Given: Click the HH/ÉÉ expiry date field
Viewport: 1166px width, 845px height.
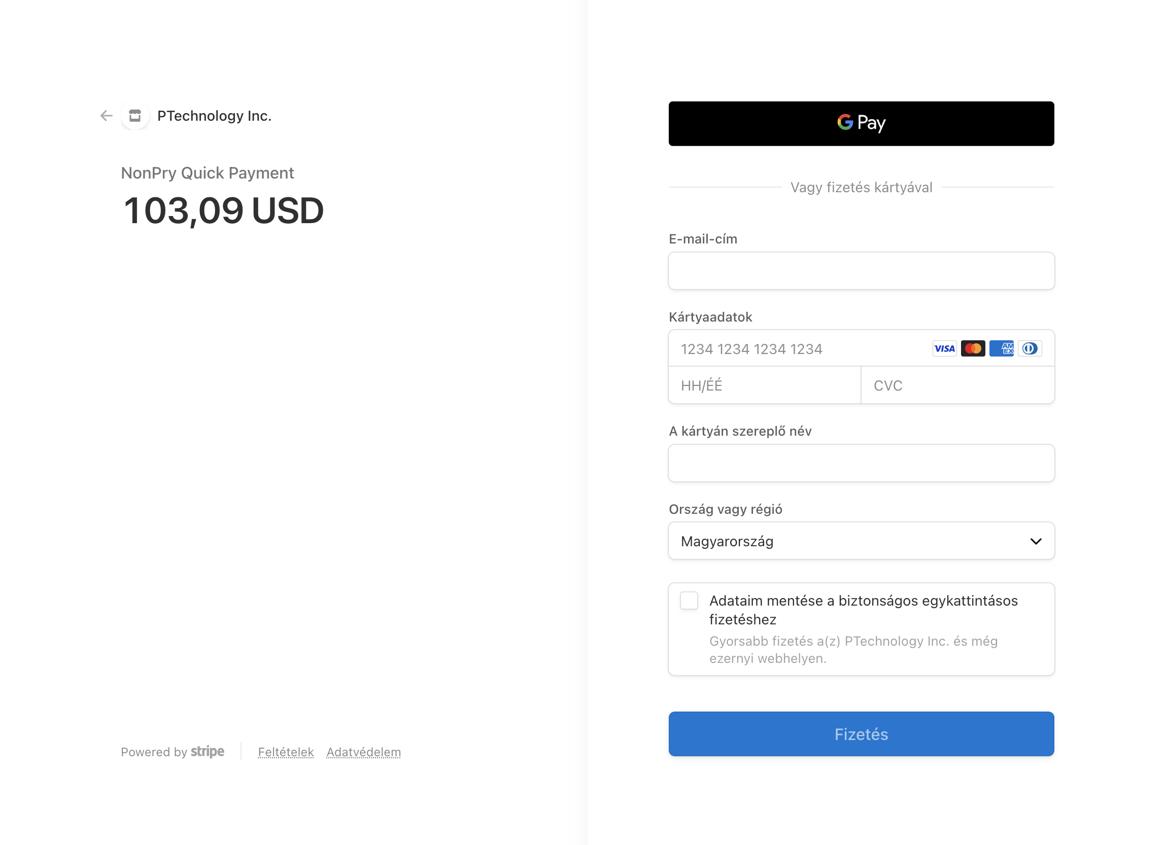Looking at the screenshot, I should [764, 385].
